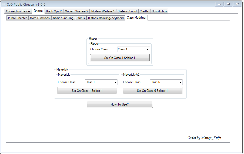Minimize the CoD Public Cheater window
The height and width of the screenshot is (154, 244).
coord(219,4)
